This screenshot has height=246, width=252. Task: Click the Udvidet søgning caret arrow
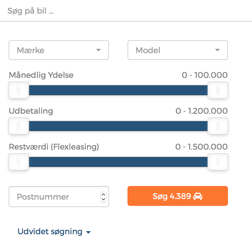88,232
